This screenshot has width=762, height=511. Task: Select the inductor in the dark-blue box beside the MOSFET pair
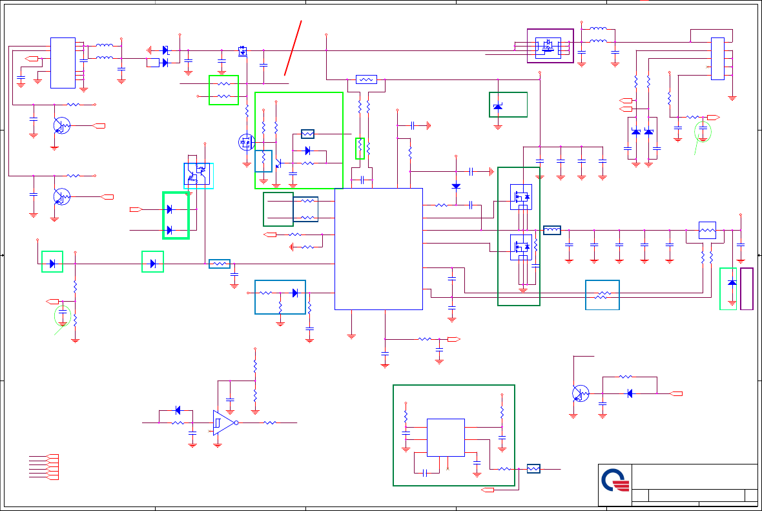(x=552, y=231)
